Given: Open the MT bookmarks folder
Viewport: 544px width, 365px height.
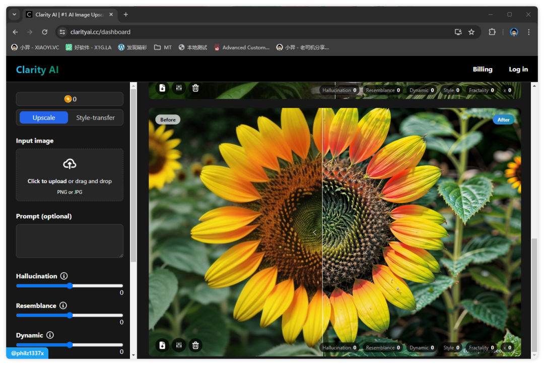Looking at the screenshot, I should 163,47.
